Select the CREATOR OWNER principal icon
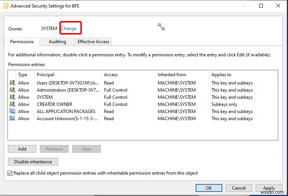This screenshot has width=288, height=196. 12,104
